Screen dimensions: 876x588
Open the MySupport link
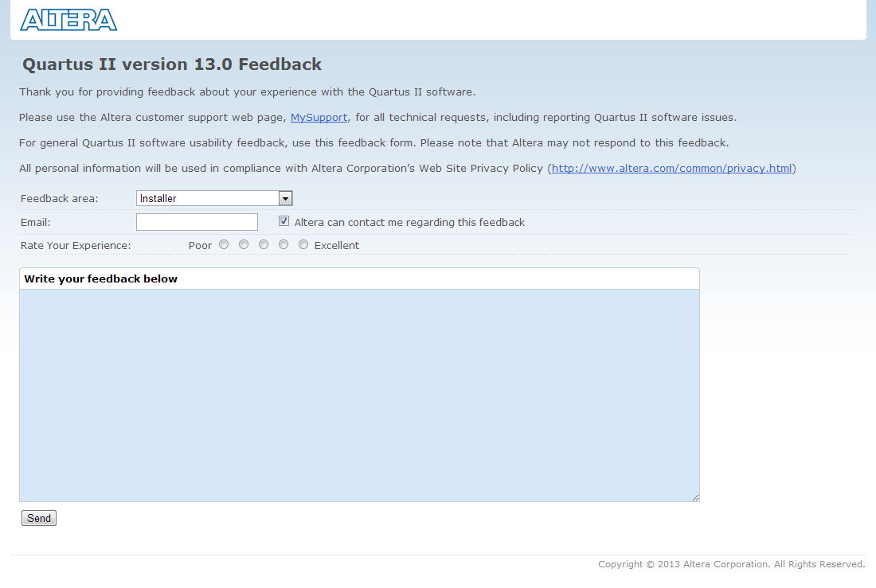pos(319,117)
